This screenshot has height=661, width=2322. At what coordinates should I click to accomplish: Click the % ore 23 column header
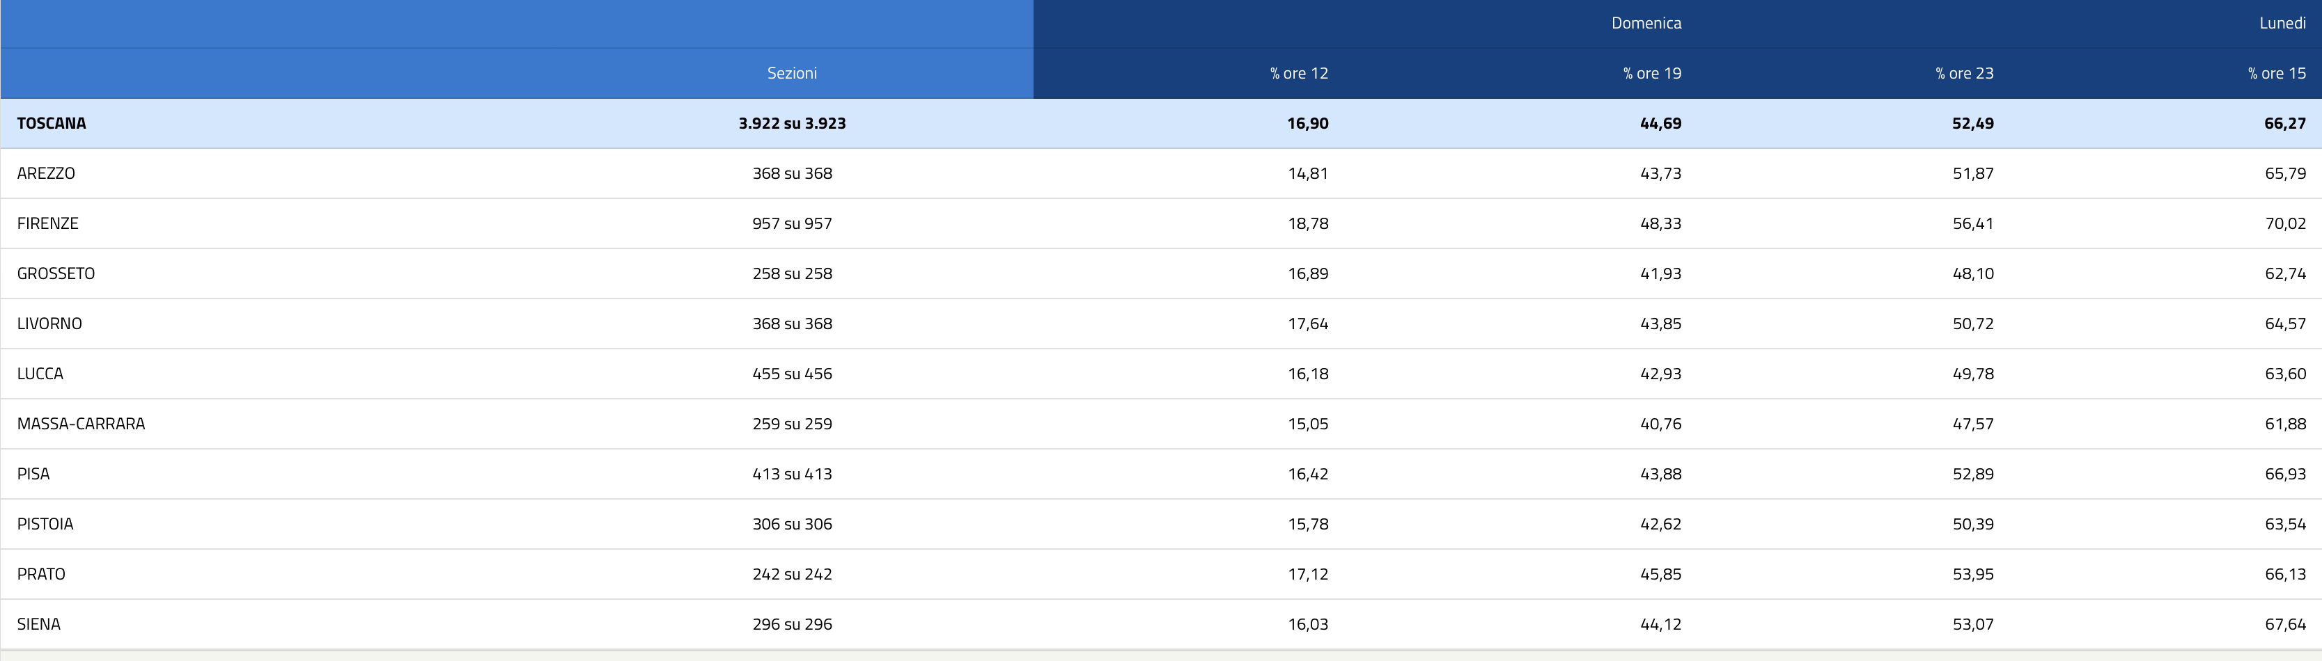click(x=1964, y=73)
